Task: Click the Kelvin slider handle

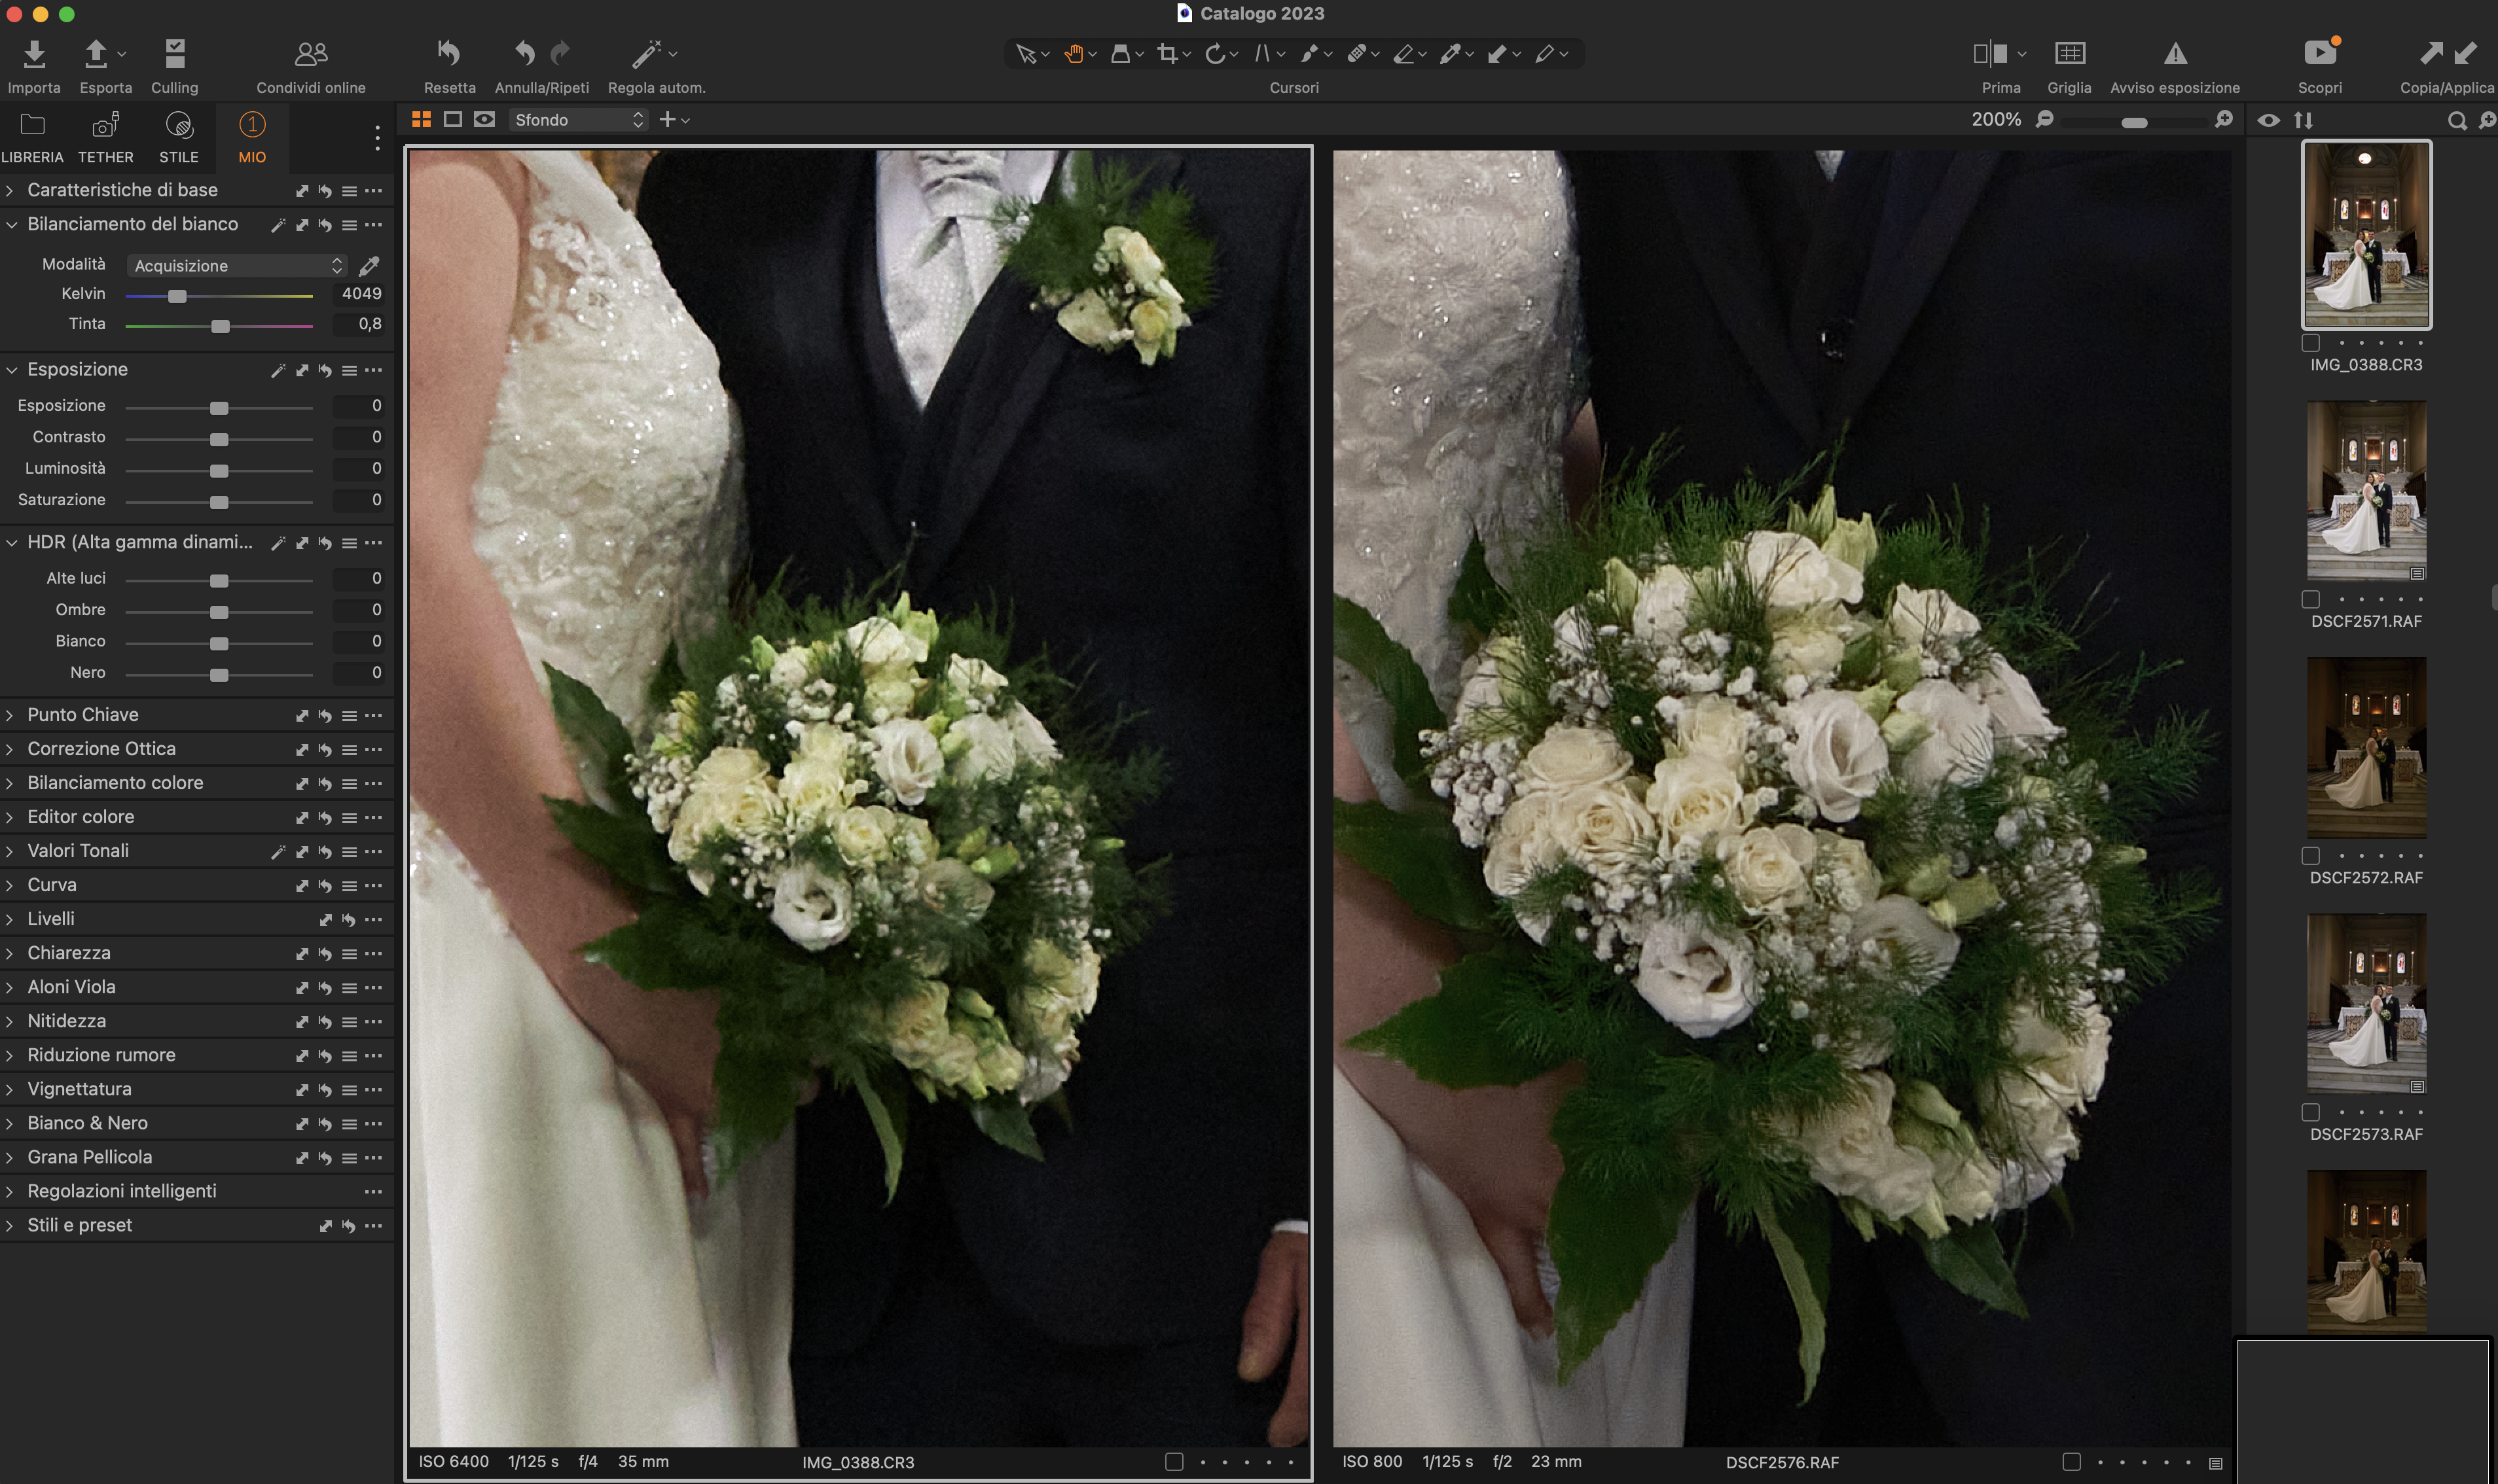Action: 177,296
